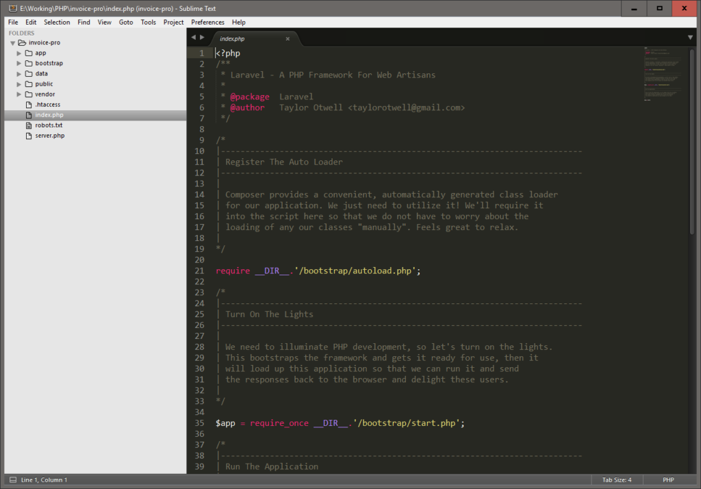Image resolution: width=701 pixels, height=489 pixels.
Task: Click the Sublime Text title bar icon
Action: tap(12, 8)
